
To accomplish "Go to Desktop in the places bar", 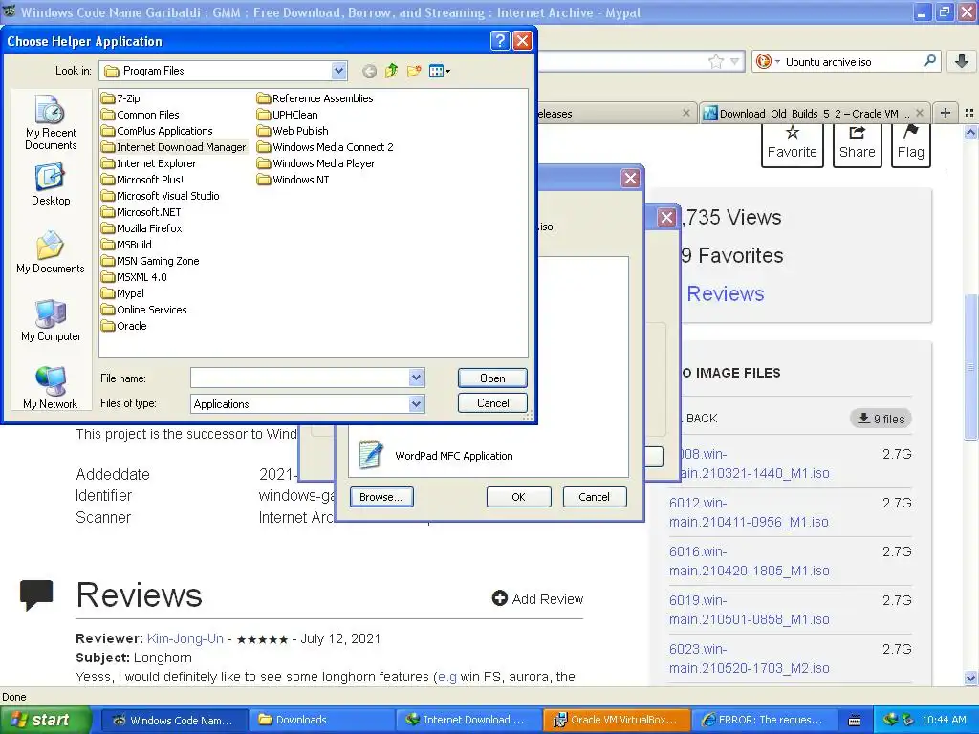I will 51,184.
